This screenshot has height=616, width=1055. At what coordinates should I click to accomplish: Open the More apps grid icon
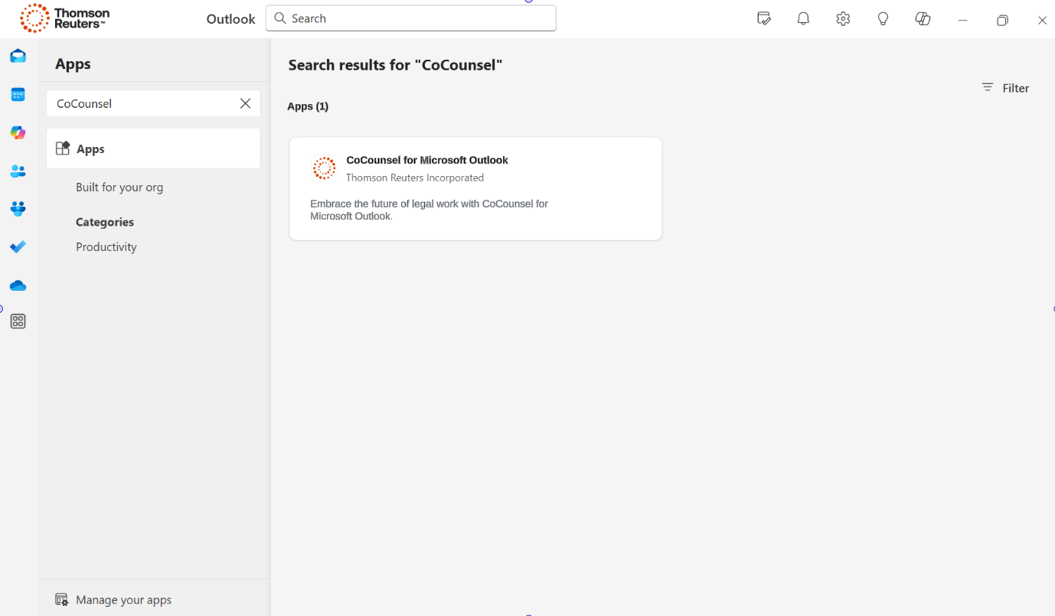coord(18,321)
